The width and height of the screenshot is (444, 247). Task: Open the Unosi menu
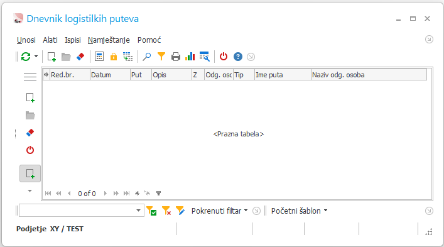point(26,40)
